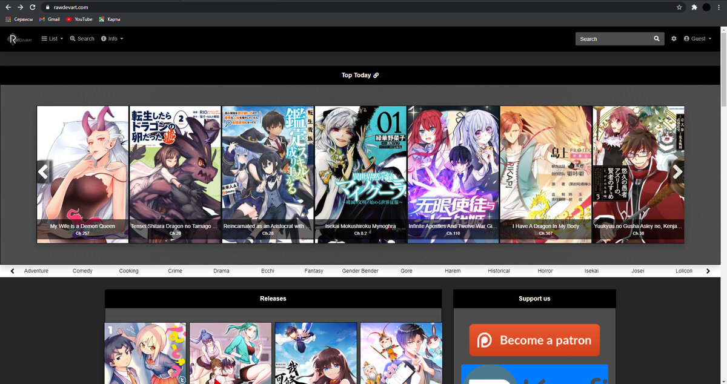Move the genre list left with the chevron
This screenshot has height=384, width=727.
click(x=12, y=271)
